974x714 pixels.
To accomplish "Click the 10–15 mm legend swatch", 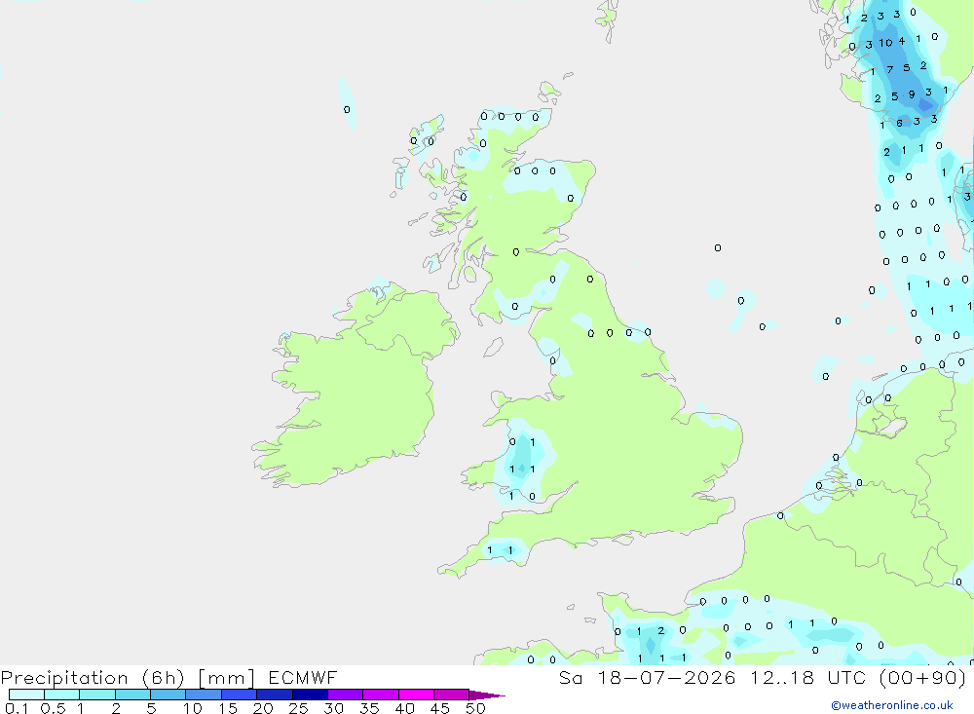I will (204, 695).
